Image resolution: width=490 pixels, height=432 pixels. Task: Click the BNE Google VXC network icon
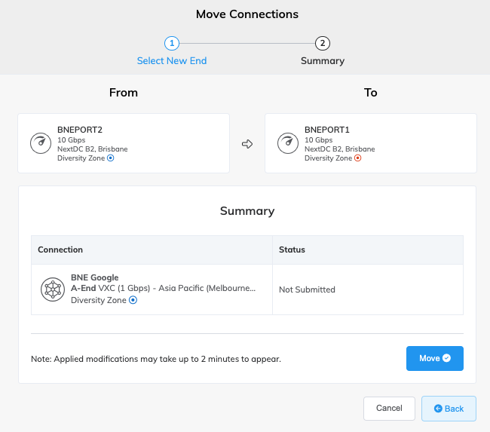tap(53, 290)
